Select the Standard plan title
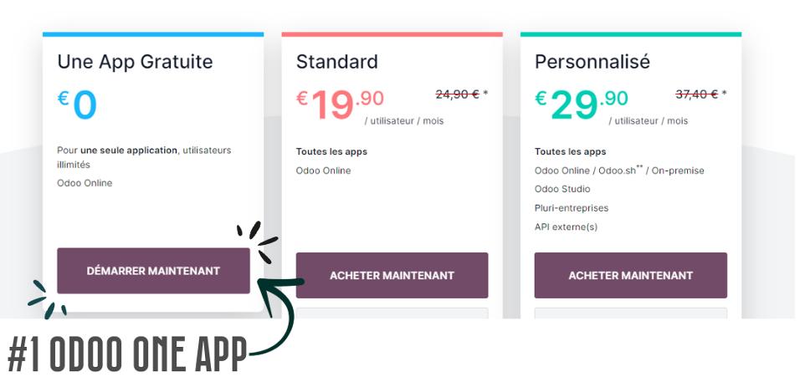Screen dimensions: 805x387 [x=336, y=62]
